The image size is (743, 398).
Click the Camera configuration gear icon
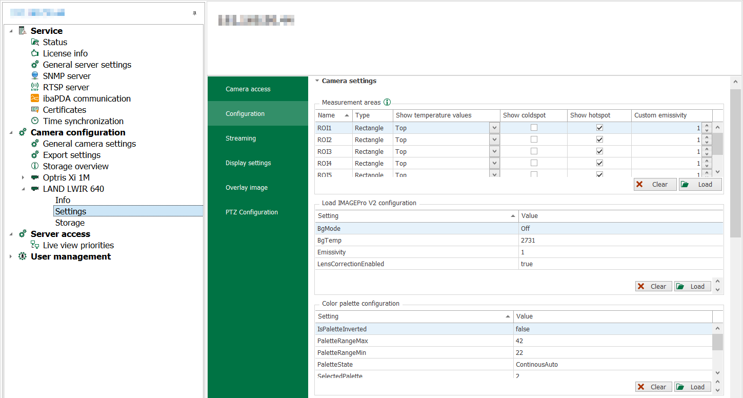23,132
